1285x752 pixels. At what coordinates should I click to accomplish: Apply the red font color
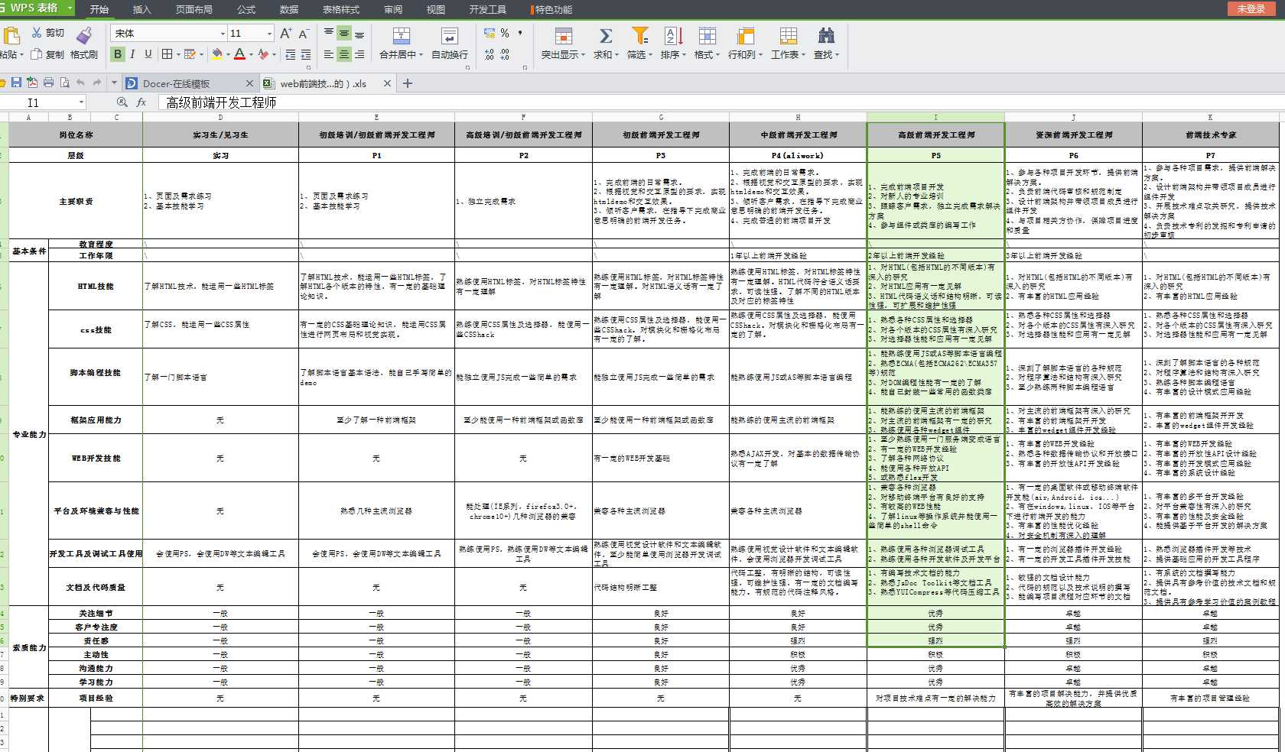click(x=239, y=54)
